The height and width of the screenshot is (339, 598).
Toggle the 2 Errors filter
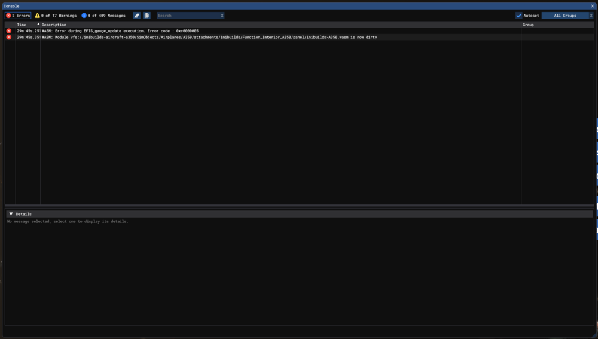[18, 16]
